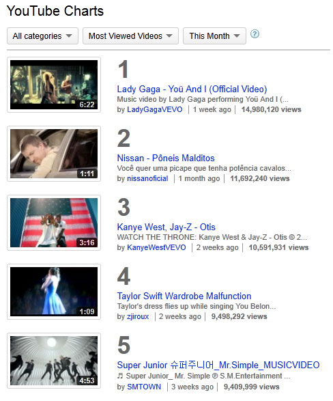The width and height of the screenshot is (333, 401).
Task: Visit the LadyGagaVEVO channel link
Action: pyautogui.click(x=155, y=109)
